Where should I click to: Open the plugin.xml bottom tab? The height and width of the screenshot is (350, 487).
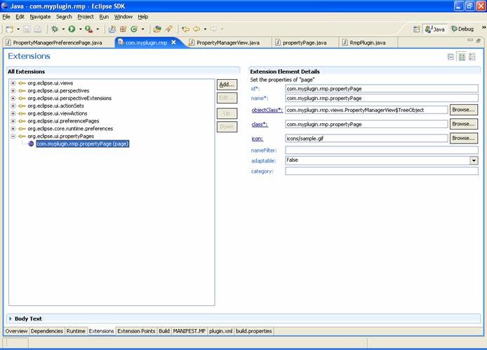point(220,331)
